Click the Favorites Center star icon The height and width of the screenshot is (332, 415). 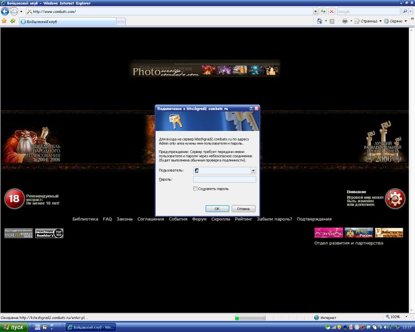pyautogui.click(x=4, y=21)
